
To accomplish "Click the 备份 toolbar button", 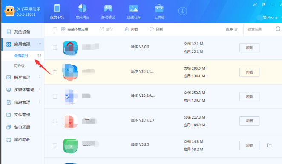I will click(106, 29).
